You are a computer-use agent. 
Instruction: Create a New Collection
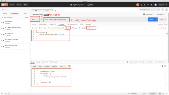click(x=7, y=17)
